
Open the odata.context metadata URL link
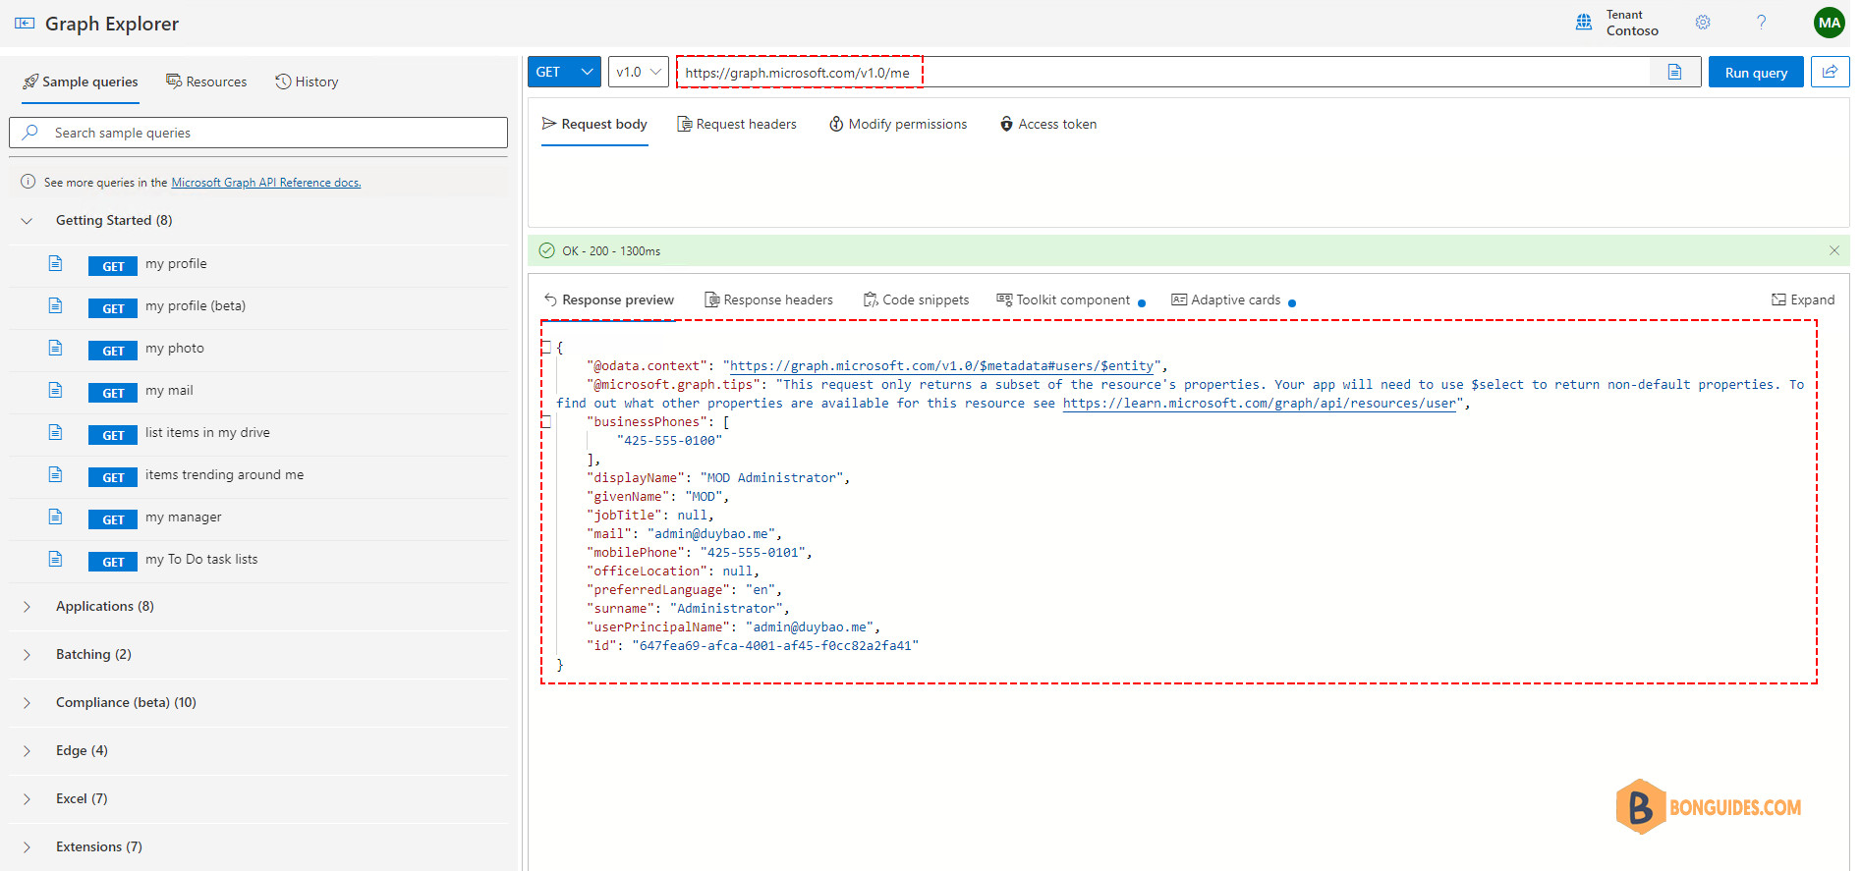coord(941,366)
